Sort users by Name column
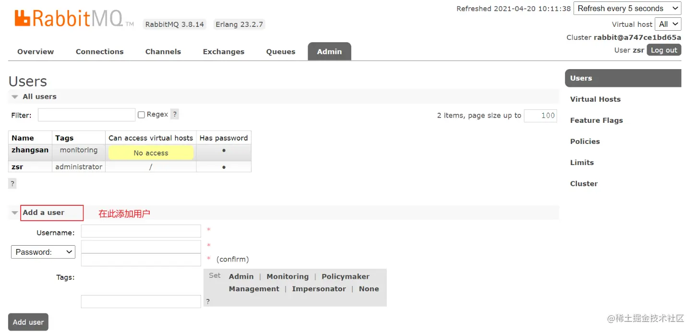This screenshot has width=694, height=333. [x=23, y=138]
